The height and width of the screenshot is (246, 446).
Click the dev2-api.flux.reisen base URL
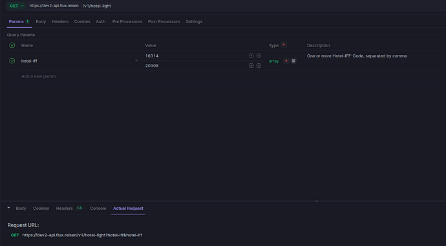pos(54,6)
